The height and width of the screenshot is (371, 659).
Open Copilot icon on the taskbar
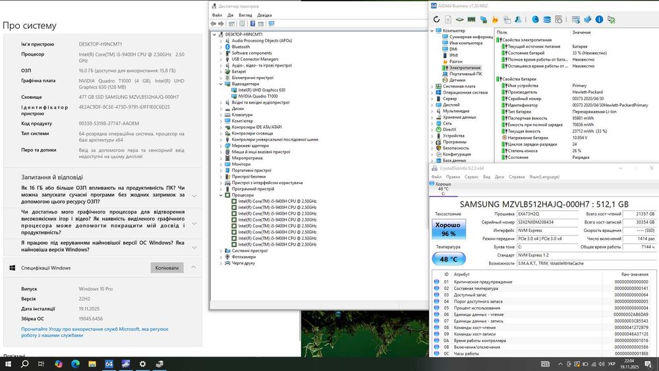(x=59, y=364)
